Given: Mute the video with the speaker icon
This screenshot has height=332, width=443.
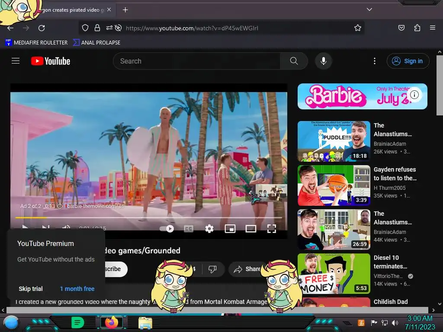Looking at the screenshot, I should (x=66, y=228).
